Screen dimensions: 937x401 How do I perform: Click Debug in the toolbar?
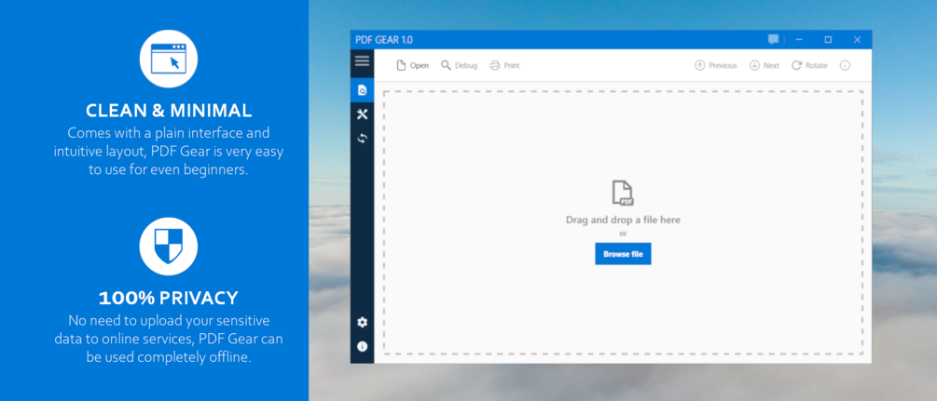[459, 66]
